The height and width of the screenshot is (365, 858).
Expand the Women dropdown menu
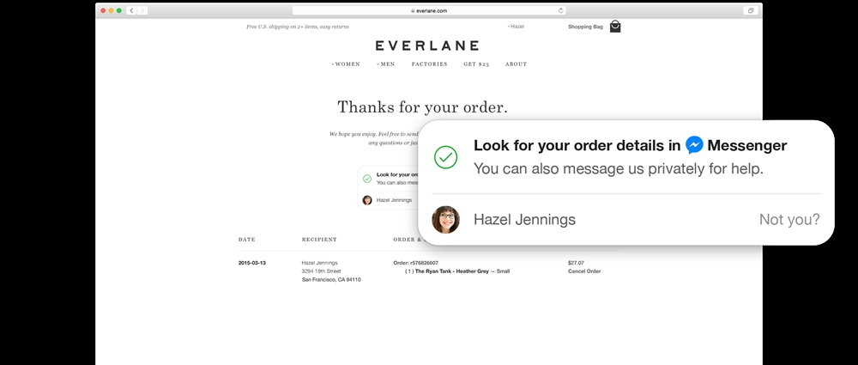point(346,64)
